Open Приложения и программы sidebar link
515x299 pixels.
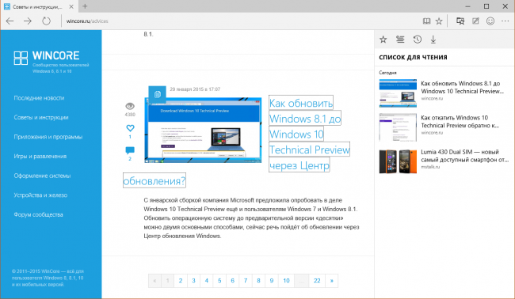[x=48, y=137]
